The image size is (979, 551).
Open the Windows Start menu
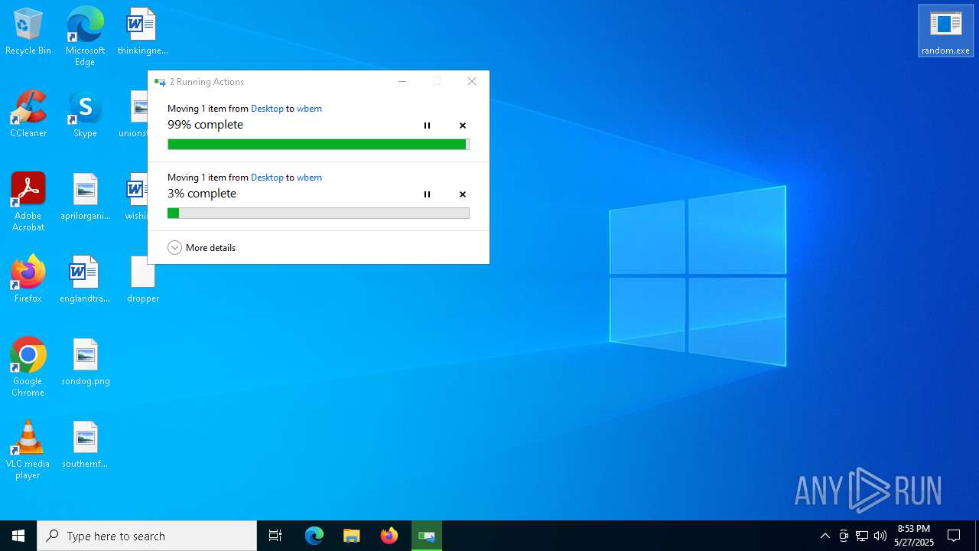(x=18, y=536)
